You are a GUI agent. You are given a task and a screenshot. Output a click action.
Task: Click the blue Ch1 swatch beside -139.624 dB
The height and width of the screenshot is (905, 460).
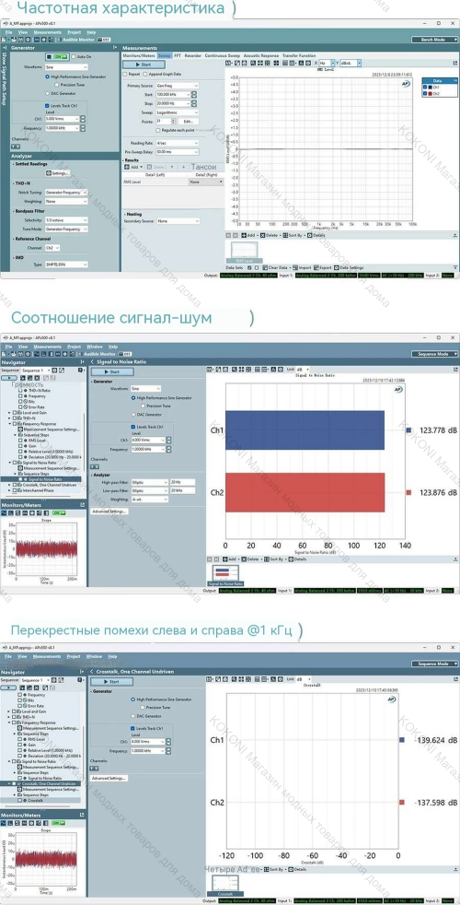coord(402,739)
